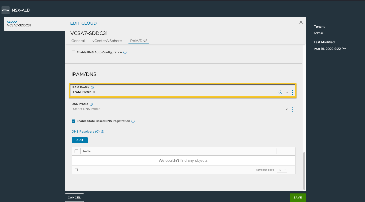Click the 'We couldn't find any objects!' message
This screenshot has width=365, height=202.
(184, 160)
